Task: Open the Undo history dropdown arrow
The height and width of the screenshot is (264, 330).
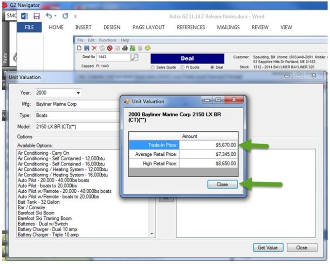Action: (55, 16)
